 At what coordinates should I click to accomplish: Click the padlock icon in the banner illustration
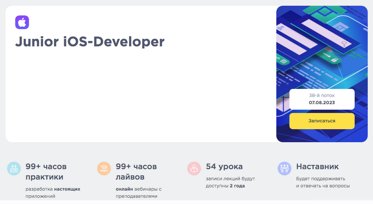335,60
